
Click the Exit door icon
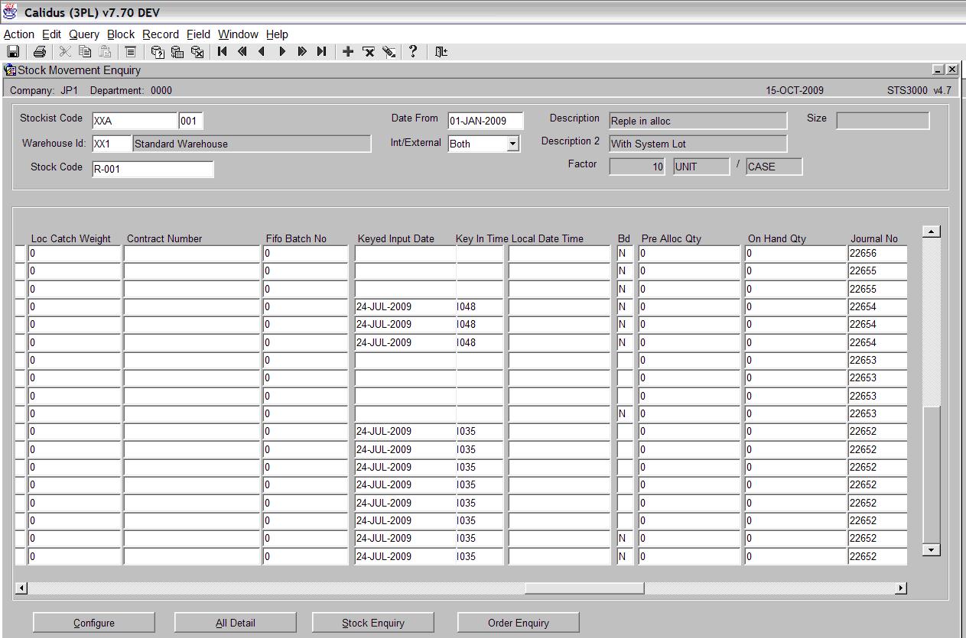click(441, 52)
